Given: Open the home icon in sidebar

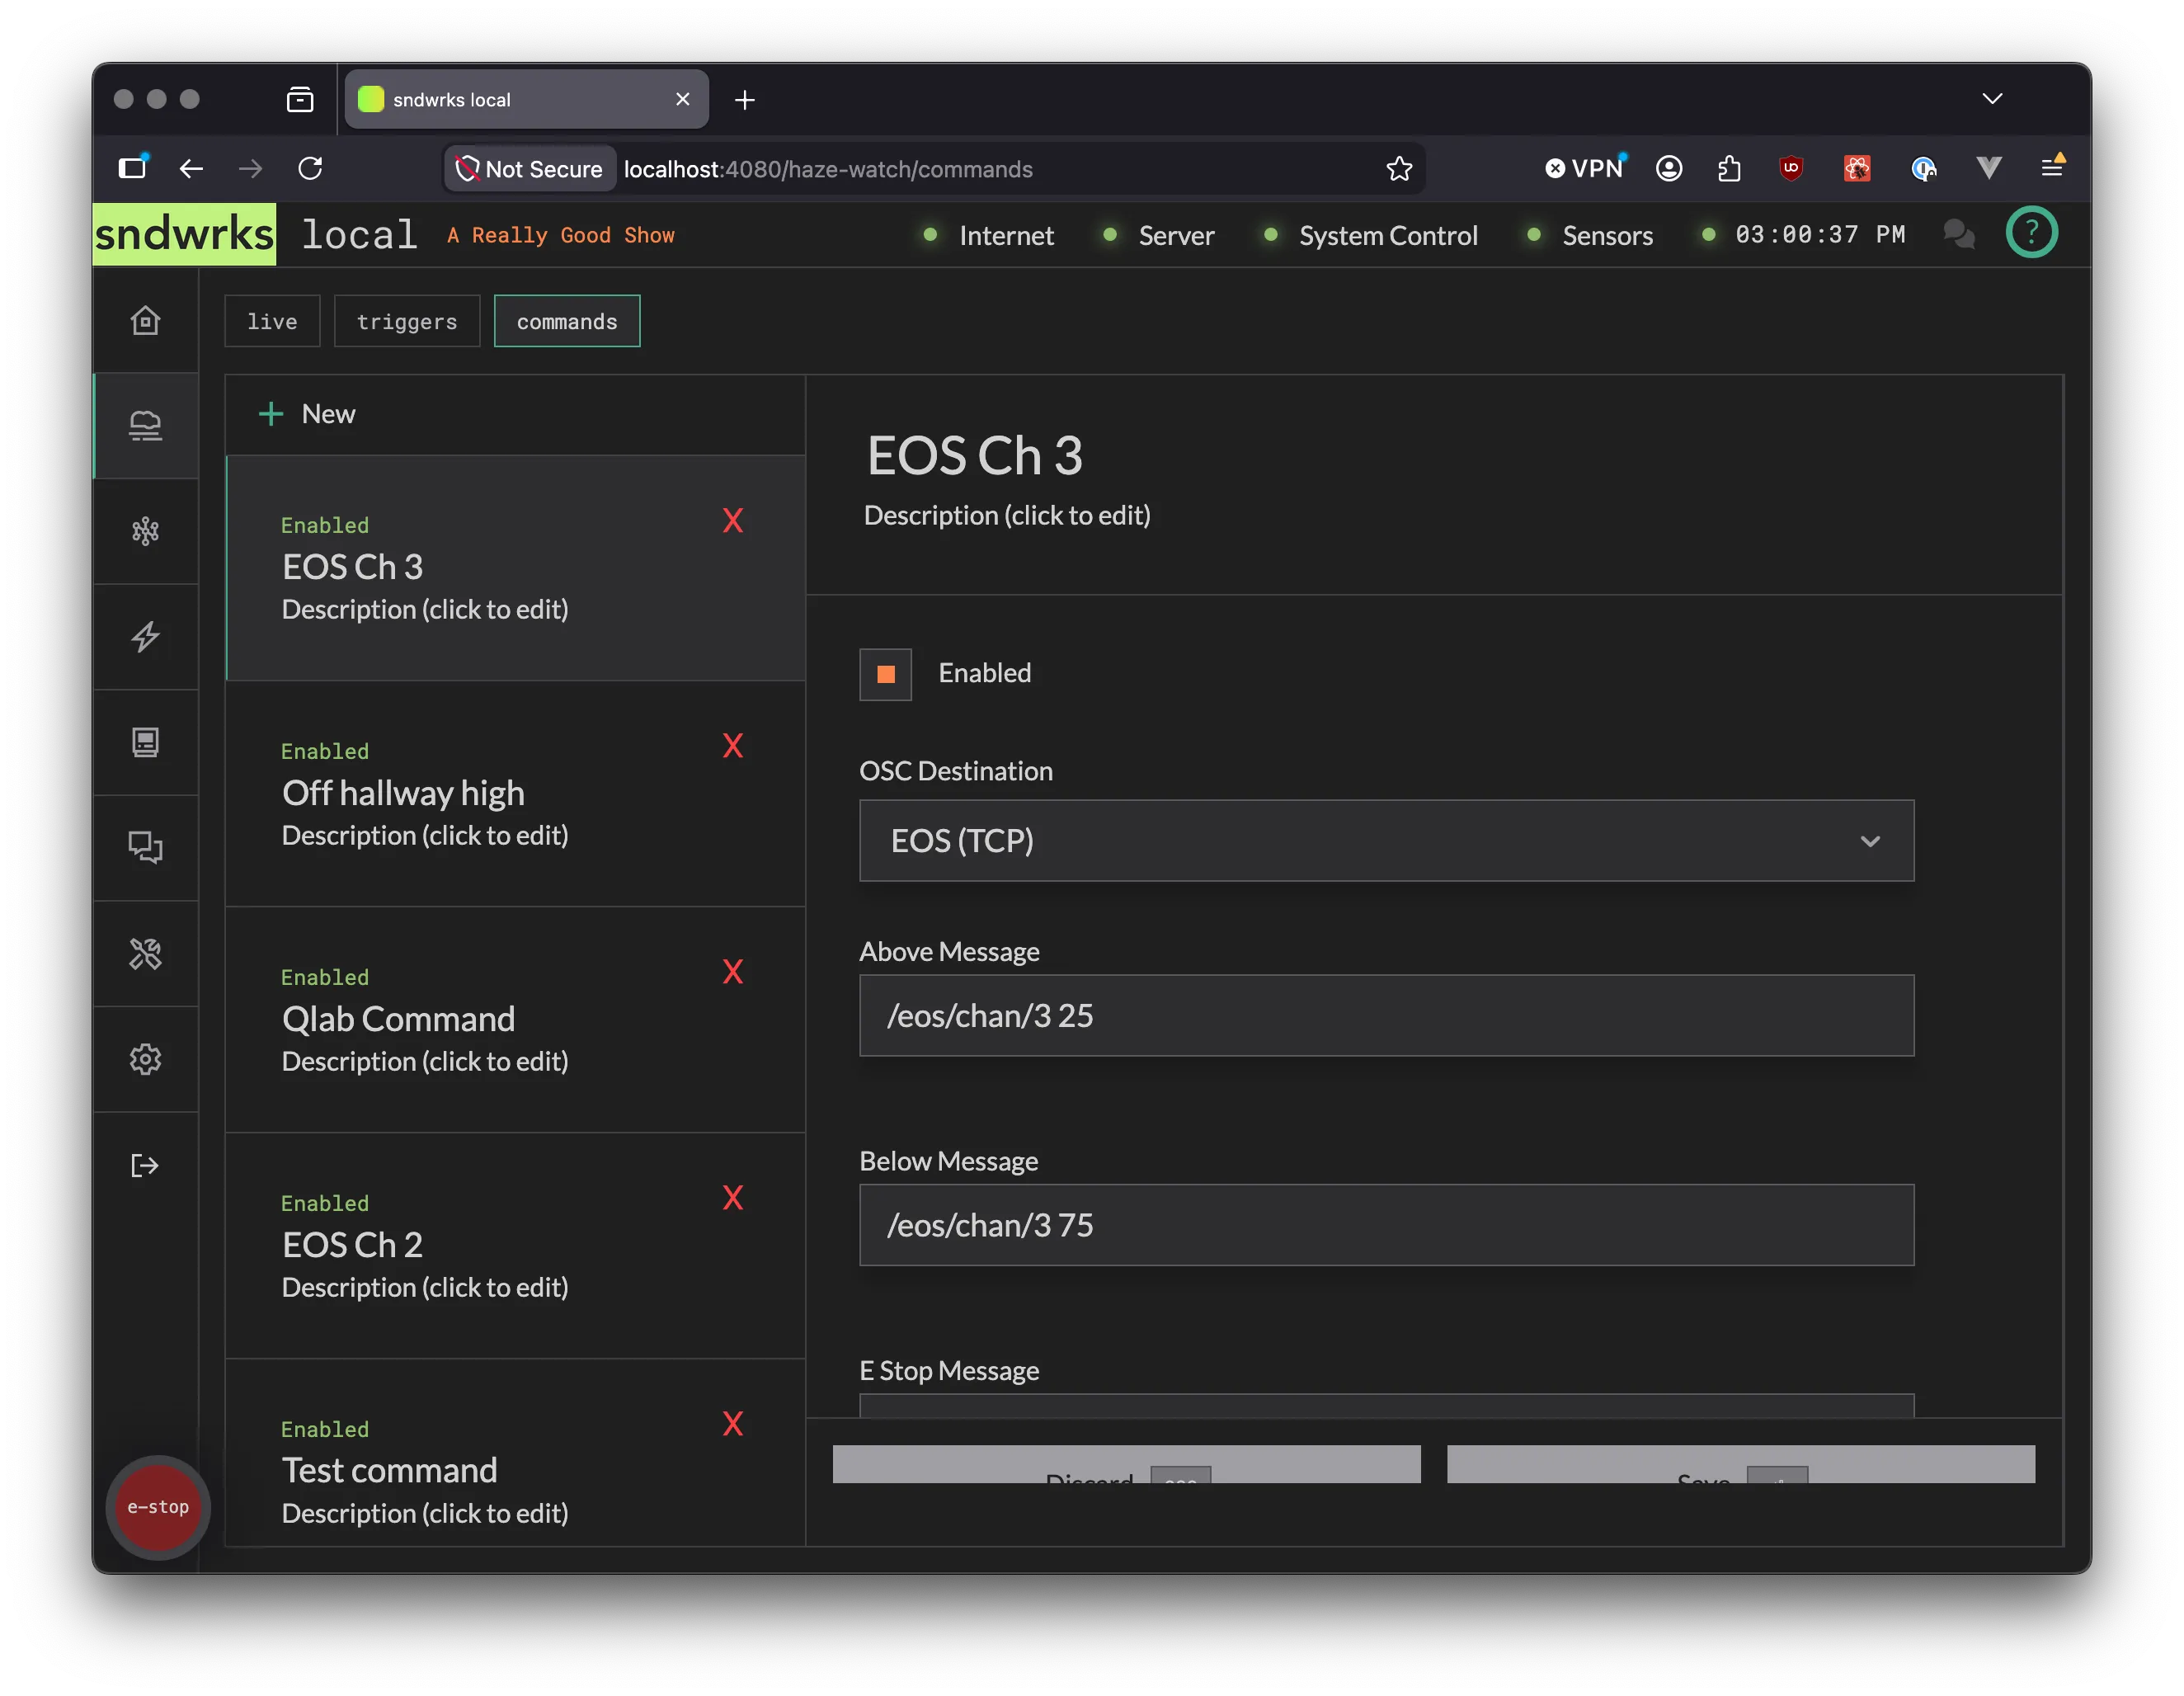Looking at the screenshot, I should click(x=145, y=320).
